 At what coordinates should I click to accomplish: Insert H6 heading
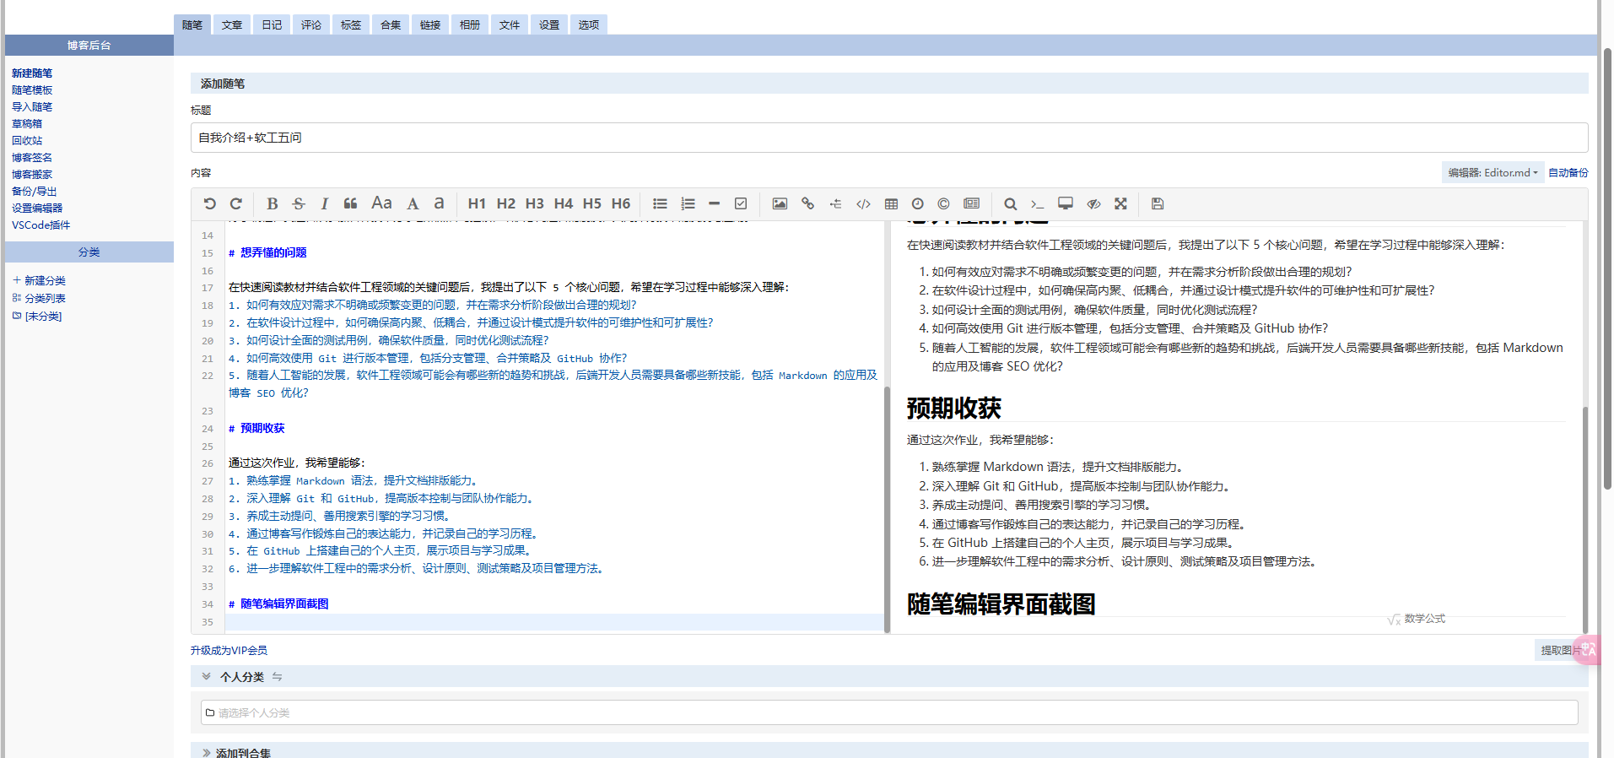(621, 203)
